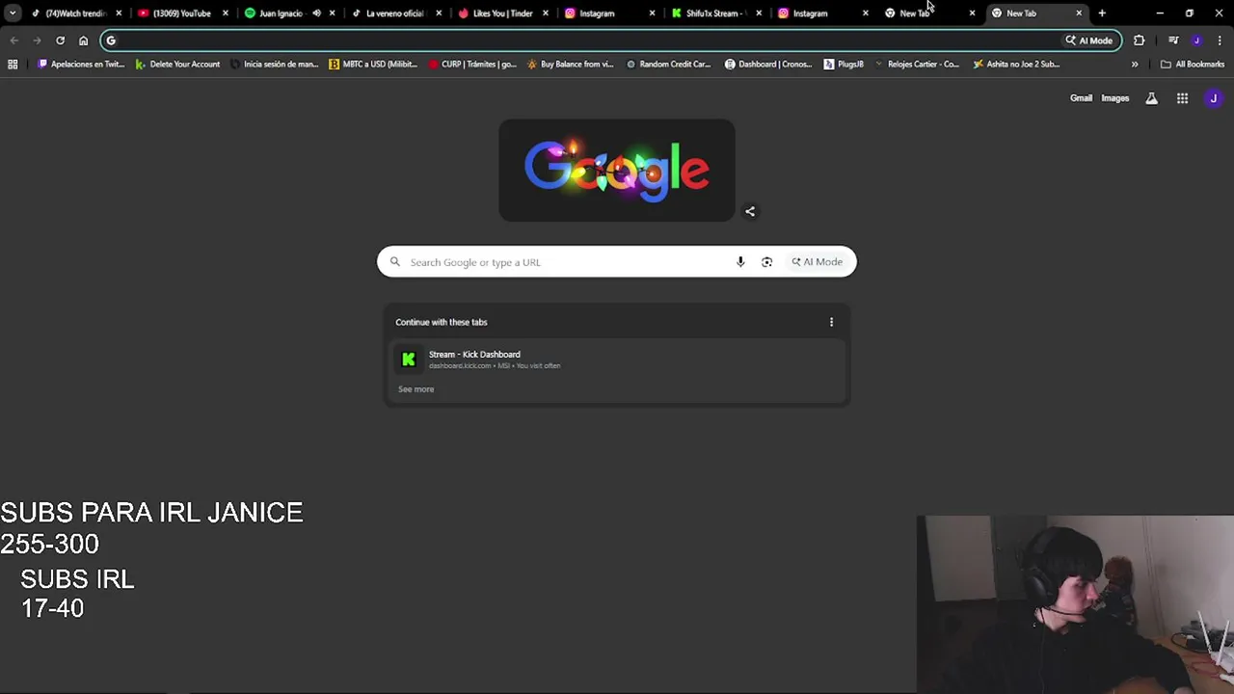Open CURP Trámites bookmark
Image resolution: width=1234 pixels, height=694 pixels.
(472, 65)
